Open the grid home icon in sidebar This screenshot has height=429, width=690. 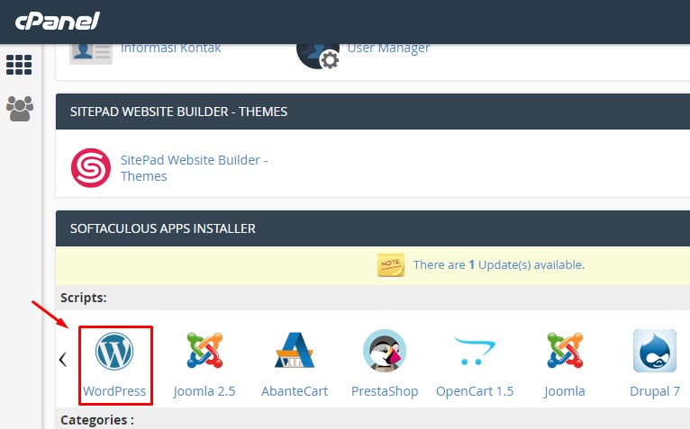tap(19, 65)
